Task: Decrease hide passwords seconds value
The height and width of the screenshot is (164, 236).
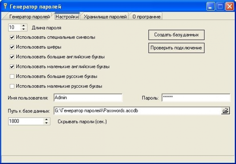Action: point(47,123)
